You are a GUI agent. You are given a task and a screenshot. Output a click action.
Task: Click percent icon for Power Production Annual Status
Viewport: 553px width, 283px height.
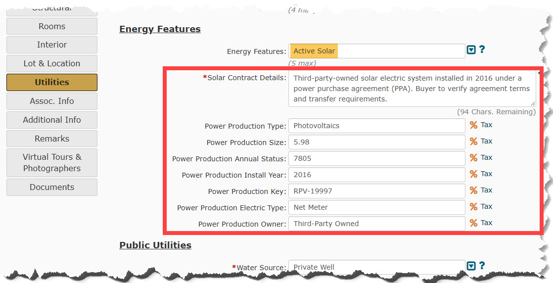click(x=473, y=157)
